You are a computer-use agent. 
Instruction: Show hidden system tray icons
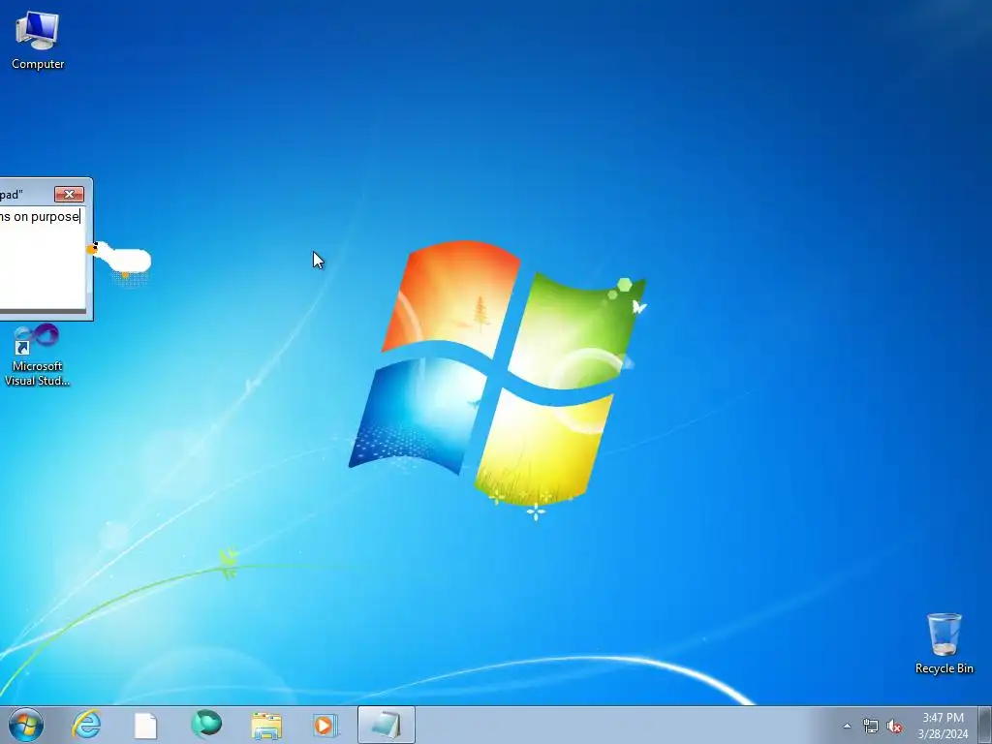pyautogui.click(x=847, y=726)
